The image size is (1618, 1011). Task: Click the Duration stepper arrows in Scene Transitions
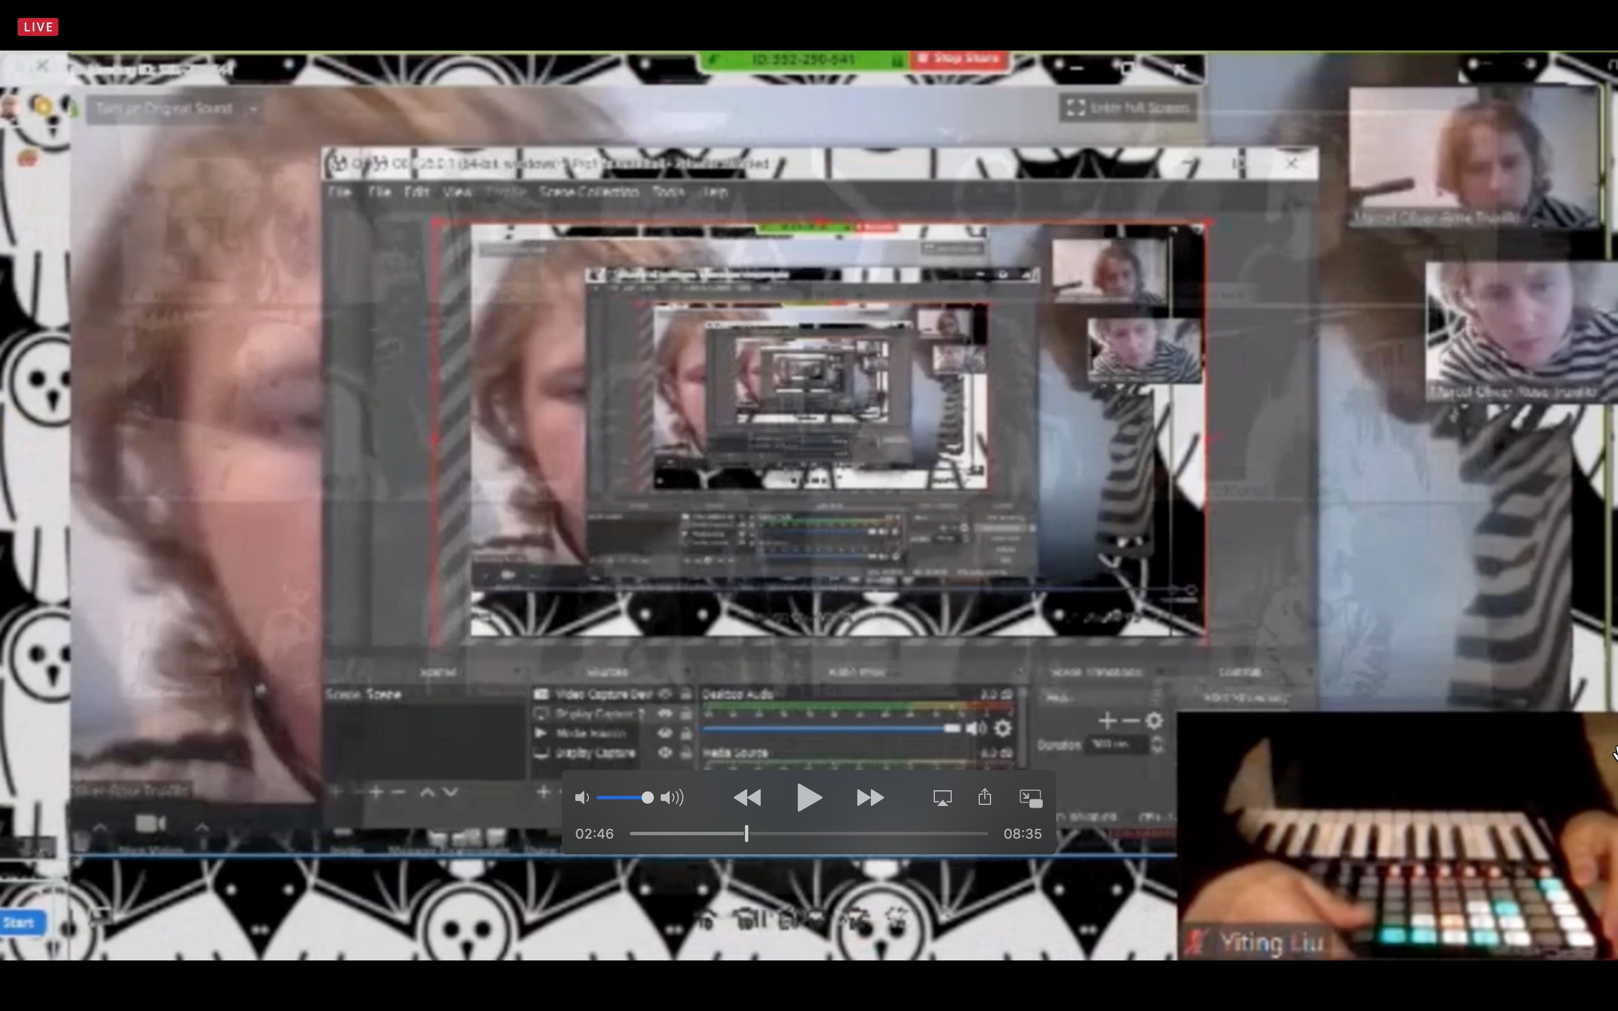point(1157,744)
